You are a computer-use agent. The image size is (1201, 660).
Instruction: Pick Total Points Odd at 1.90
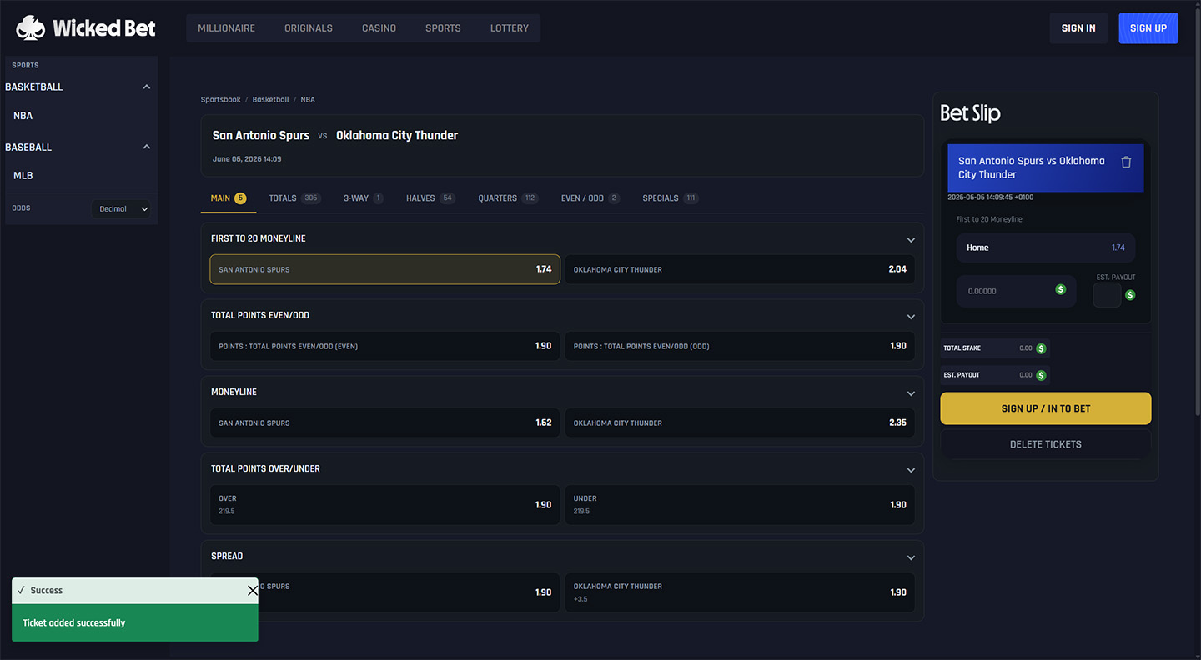pyautogui.click(x=740, y=346)
